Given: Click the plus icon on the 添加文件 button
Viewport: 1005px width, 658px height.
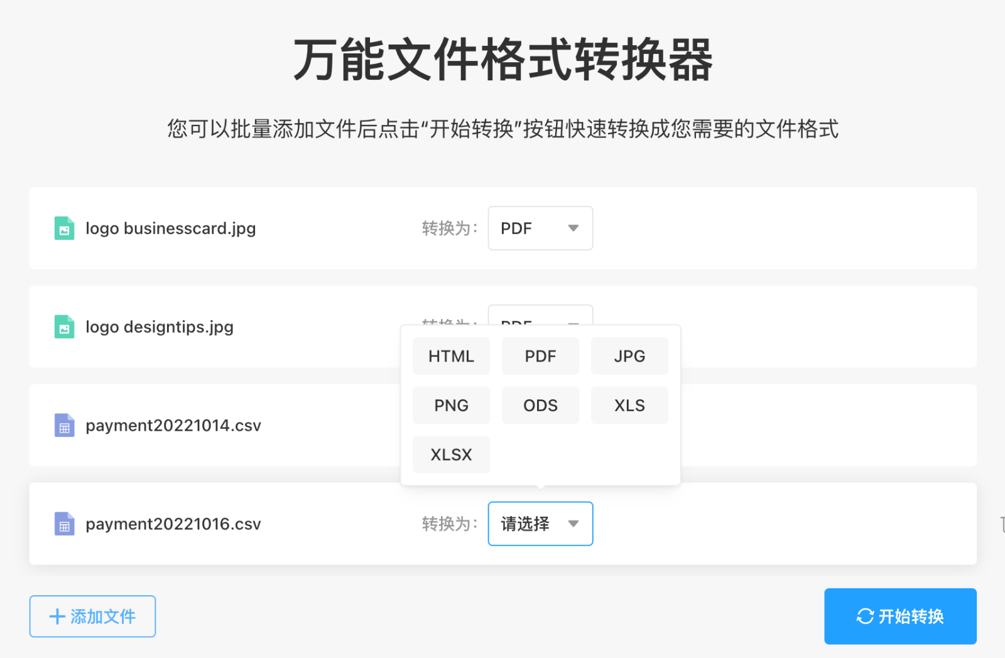Looking at the screenshot, I should click(x=57, y=616).
